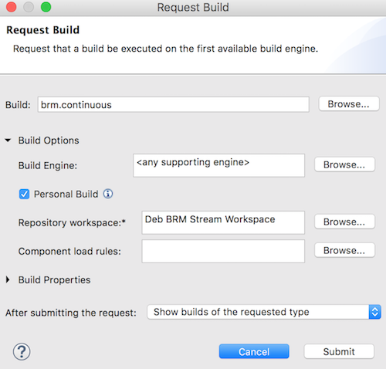Expand the Build Properties section
The image size is (386, 369).
(x=8, y=279)
